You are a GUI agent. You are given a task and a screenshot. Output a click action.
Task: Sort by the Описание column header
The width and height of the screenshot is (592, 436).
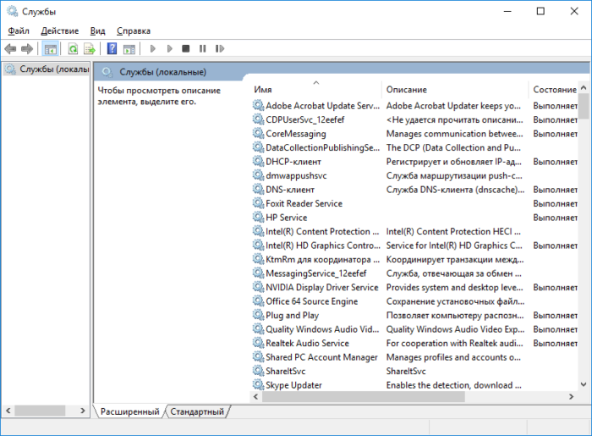point(455,90)
